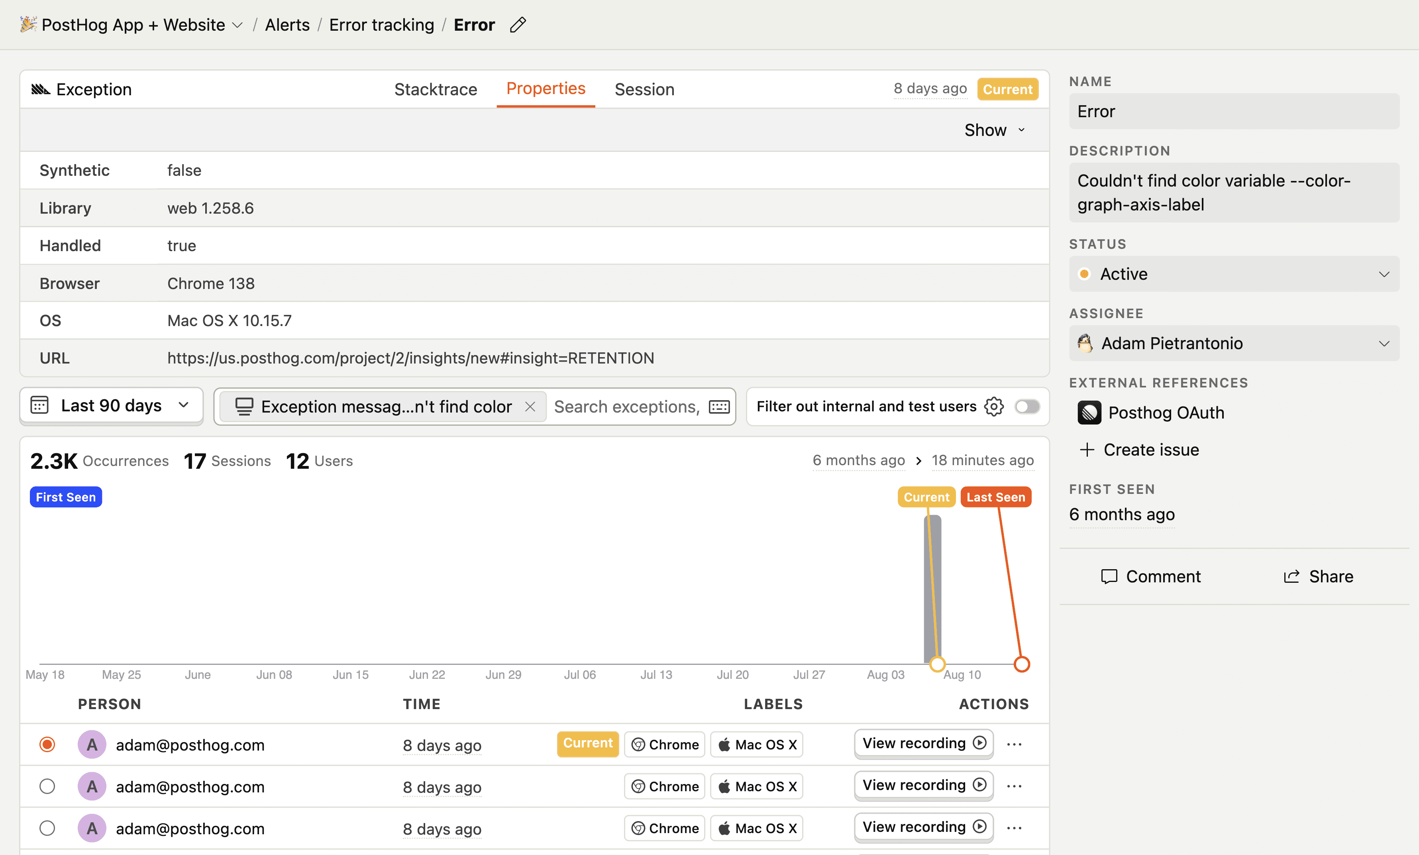This screenshot has width=1419, height=855.
Task: Click the PostHog project emoji icon in breadcrumb
Action: pos(28,24)
